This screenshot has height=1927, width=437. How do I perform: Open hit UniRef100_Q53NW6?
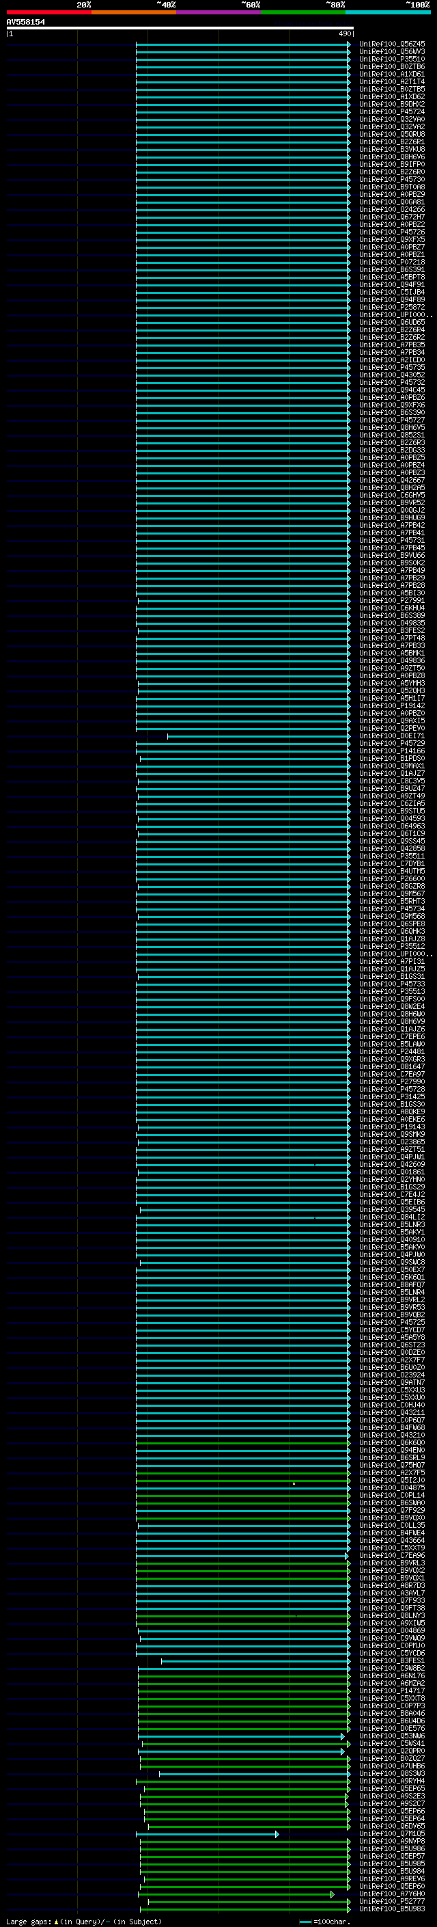tap(391, 1735)
